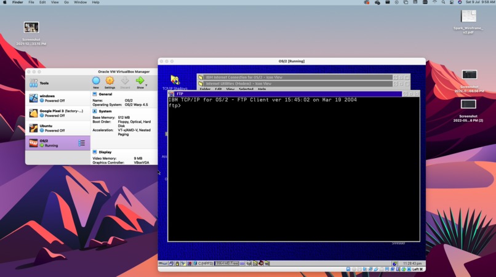Open OS/2 machine tools menu icon
The image size is (496, 277).
point(82,143)
